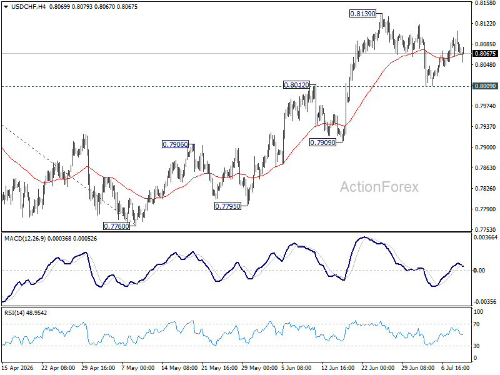Click the 0.79740 price axis value

(486, 106)
